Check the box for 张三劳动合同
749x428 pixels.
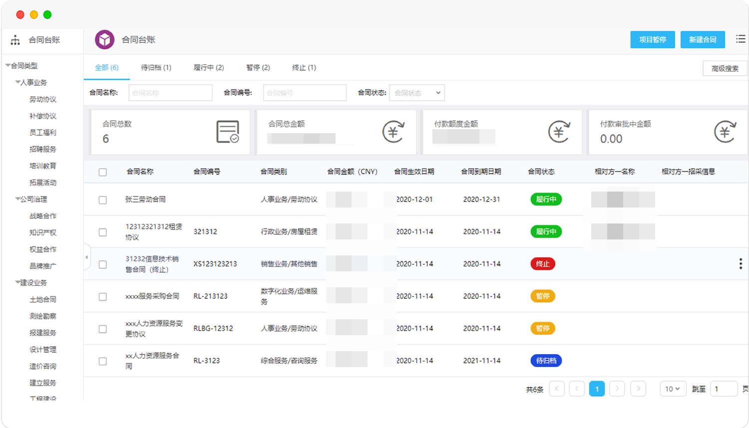[103, 200]
